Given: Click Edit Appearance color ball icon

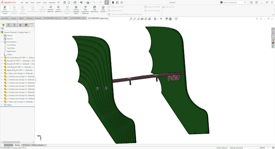Looking at the screenshot, I should point(167,19).
